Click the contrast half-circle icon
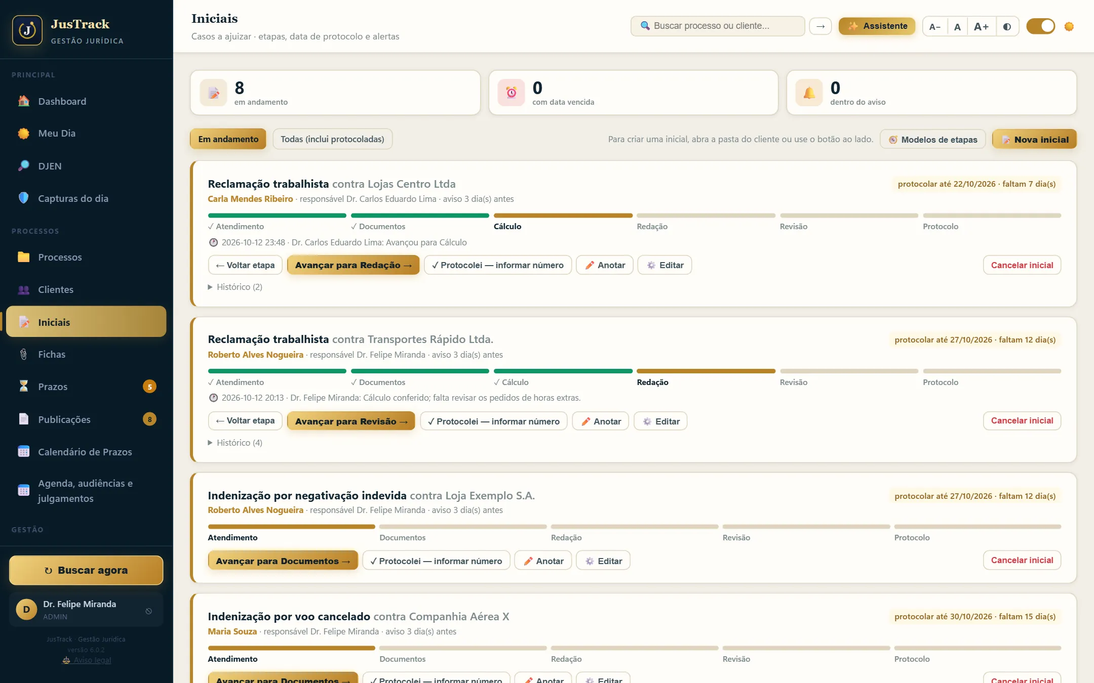1094x683 pixels. coord(1007,26)
